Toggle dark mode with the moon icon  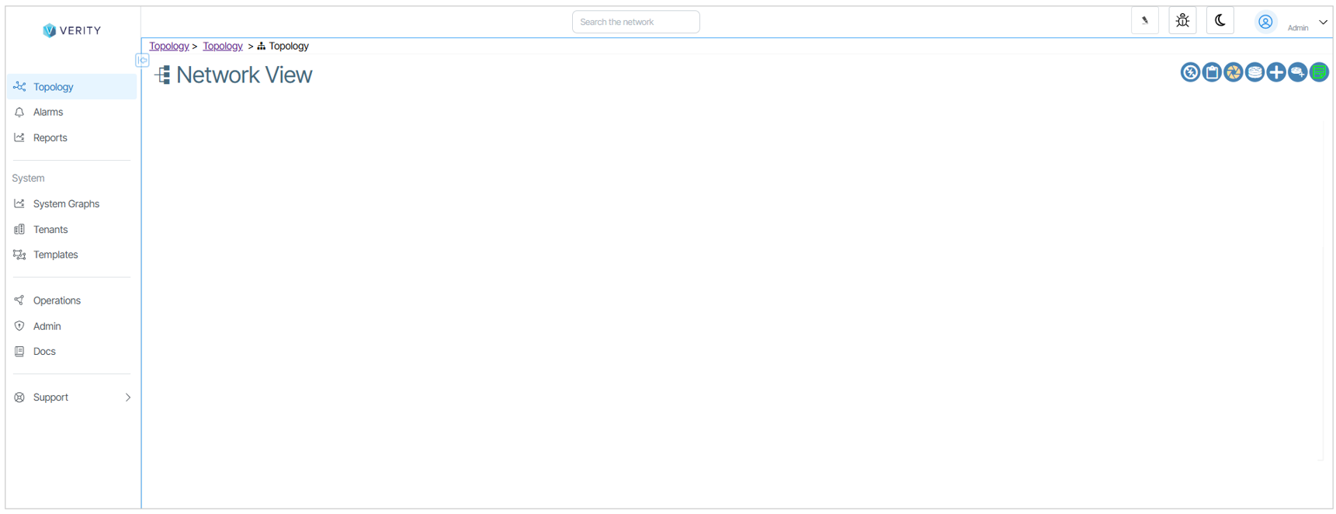pyautogui.click(x=1220, y=21)
